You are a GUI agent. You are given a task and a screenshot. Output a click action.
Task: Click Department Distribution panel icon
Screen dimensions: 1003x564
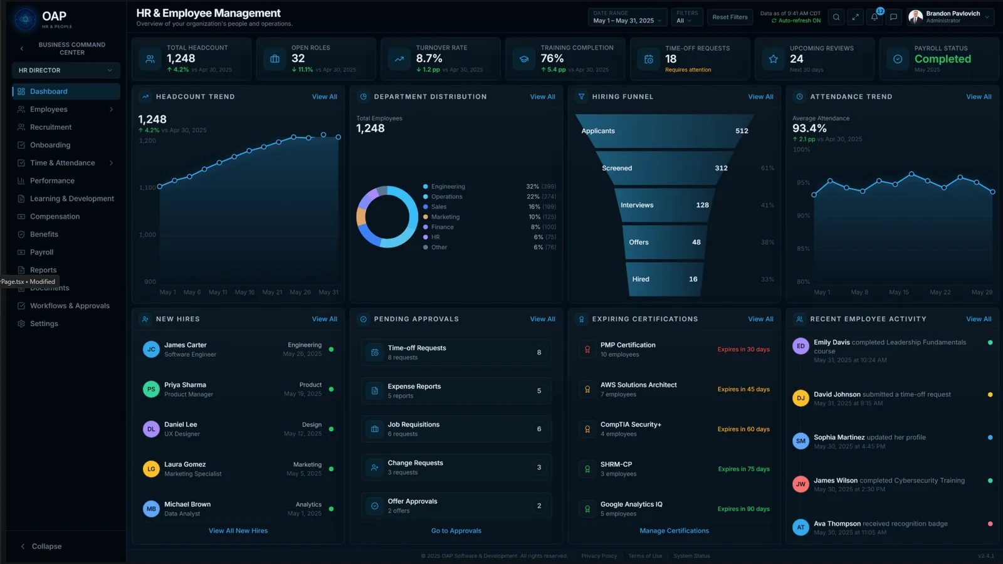click(364, 97)
